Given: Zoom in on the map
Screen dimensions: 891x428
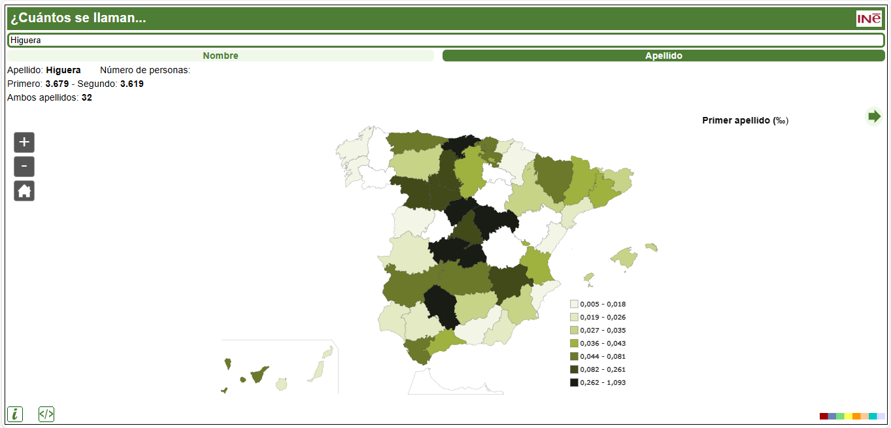Looking at the screenshot, I should coord(24,142).
